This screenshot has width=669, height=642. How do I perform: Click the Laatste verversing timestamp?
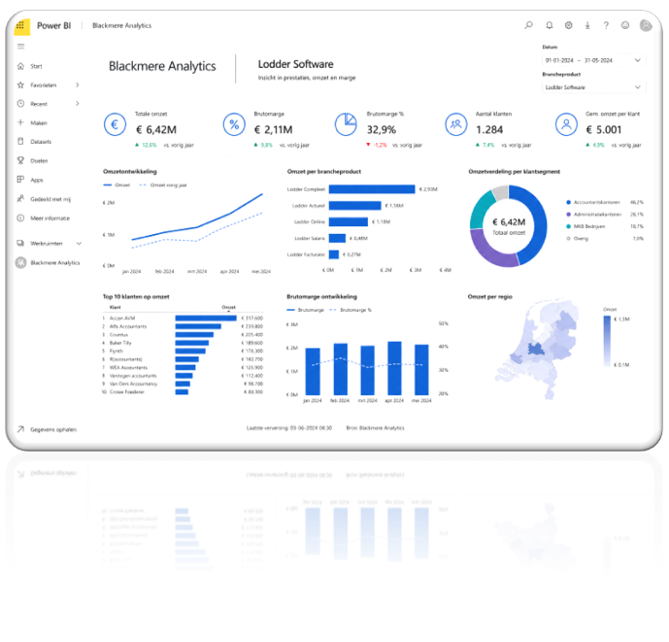tap(288, 427)
